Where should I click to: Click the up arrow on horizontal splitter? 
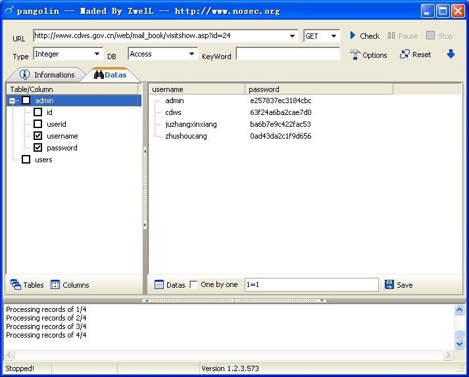click(147, 300)
